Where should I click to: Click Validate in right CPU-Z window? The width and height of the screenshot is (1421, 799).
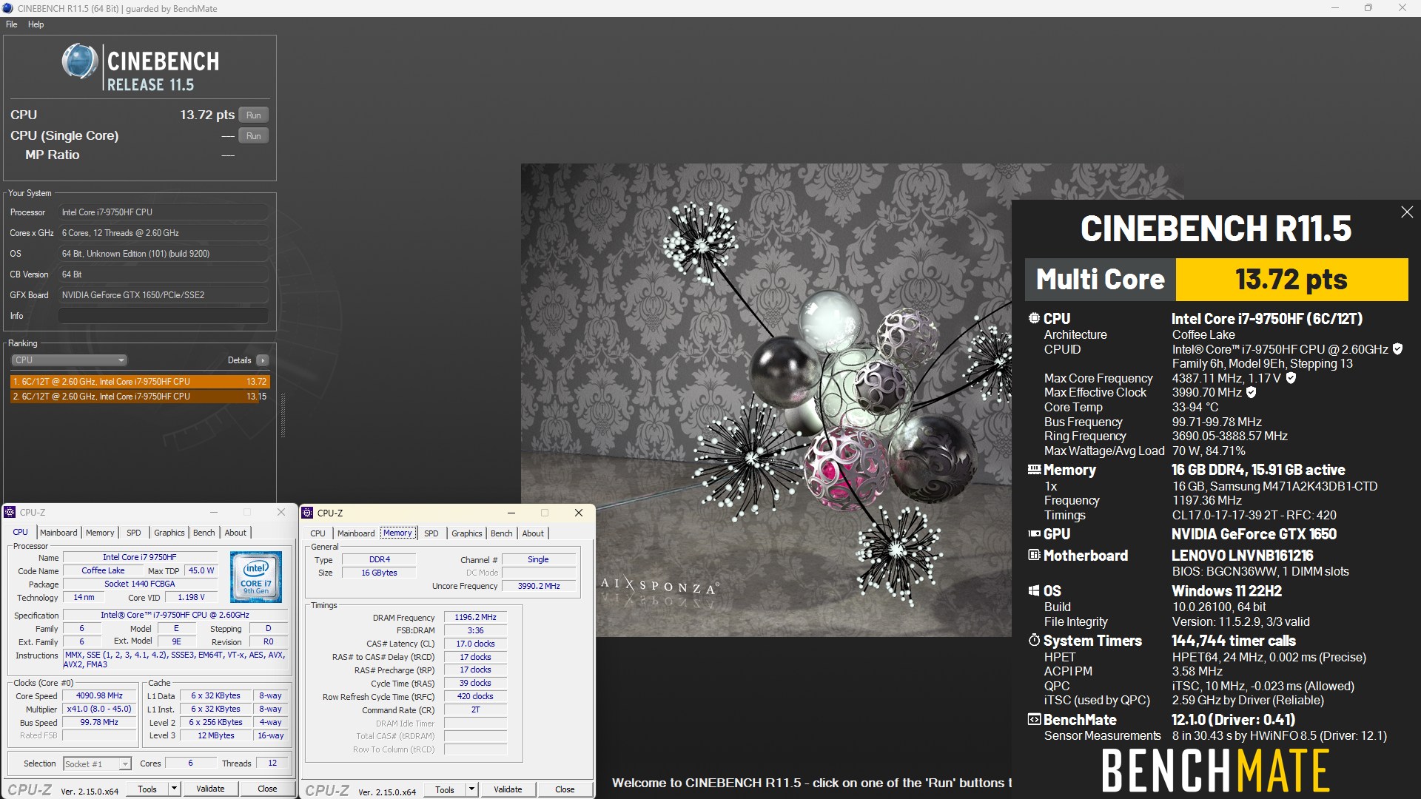coord(508,790)
